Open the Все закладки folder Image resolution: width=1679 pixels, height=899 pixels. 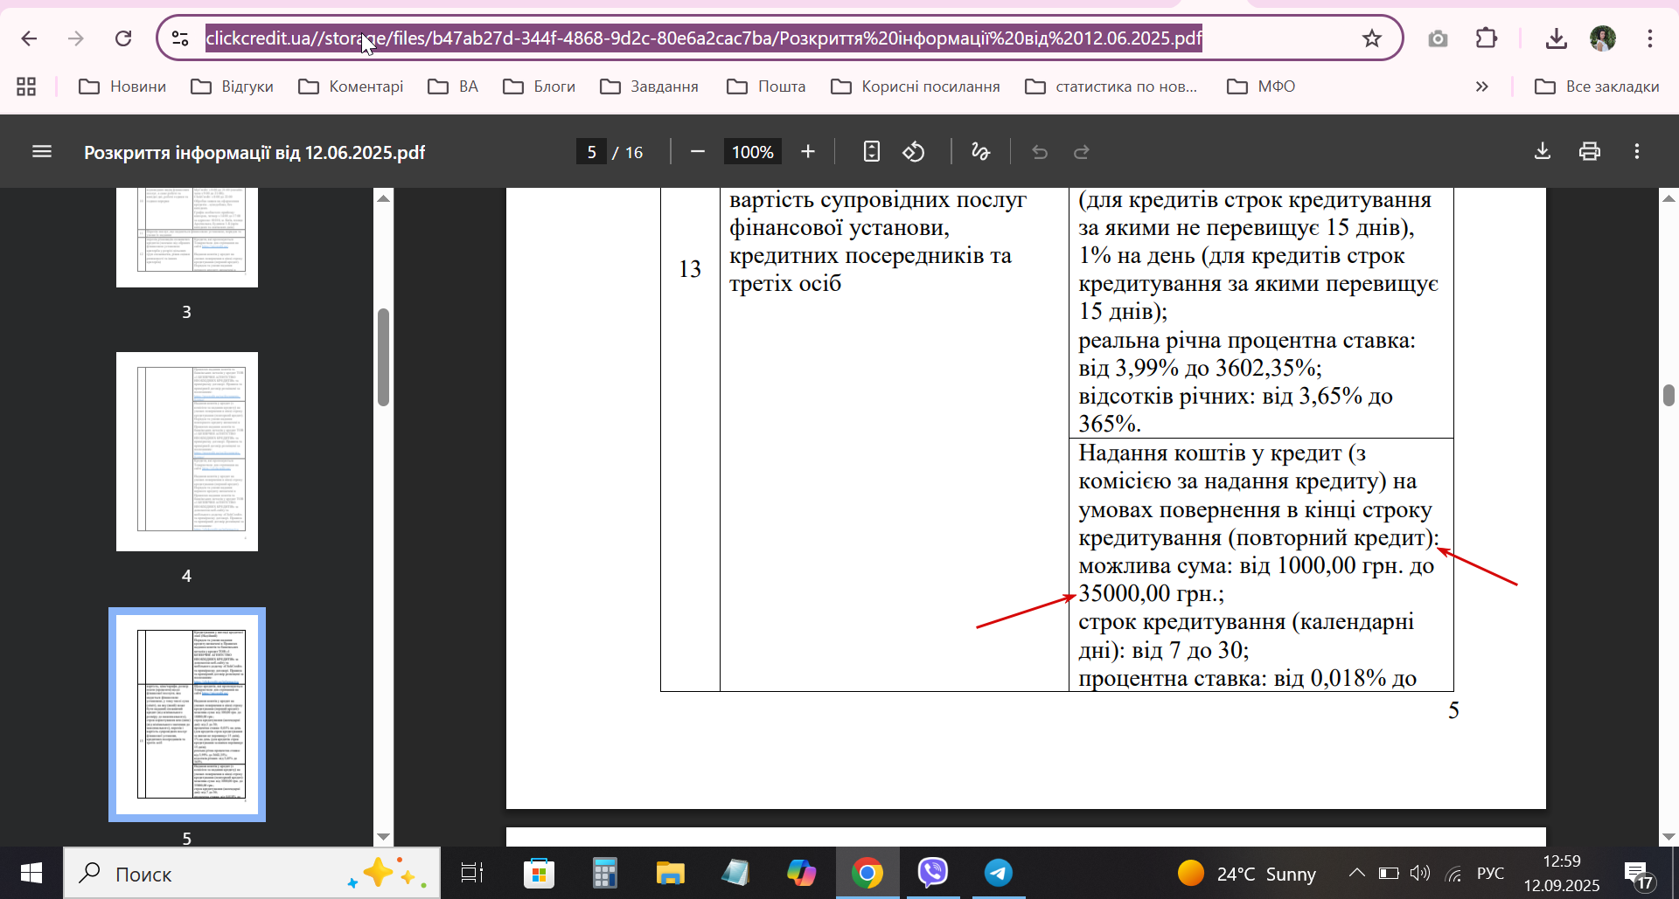[1597, 86]
